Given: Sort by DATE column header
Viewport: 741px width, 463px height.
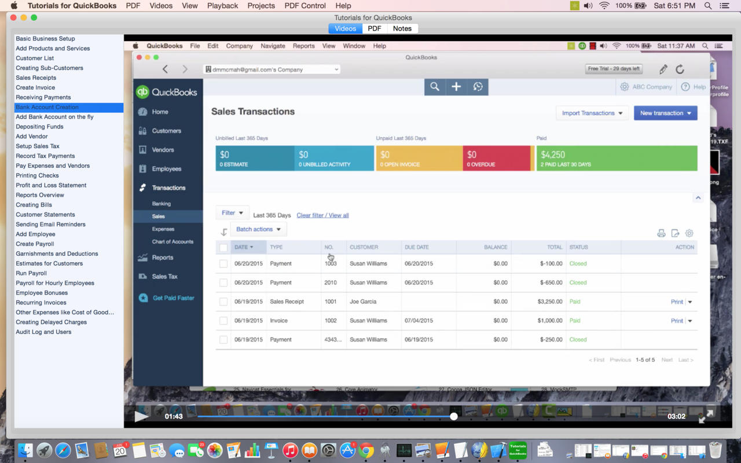Looking at the screenshot, I should click(x=244, y=247).
